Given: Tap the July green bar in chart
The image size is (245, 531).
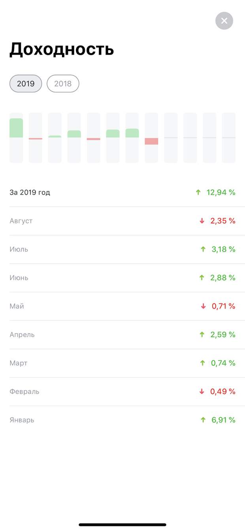Looking at the screenshot, I should (x=132, y=133).
